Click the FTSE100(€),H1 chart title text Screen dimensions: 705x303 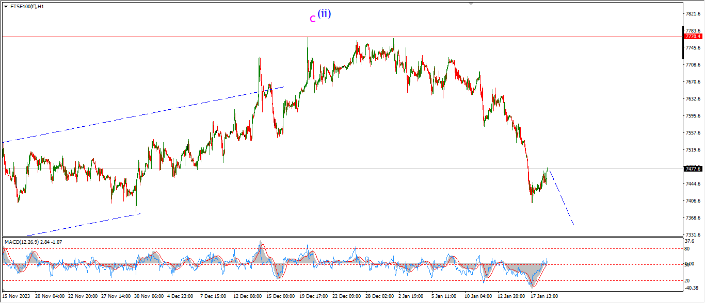click(27, 7)
